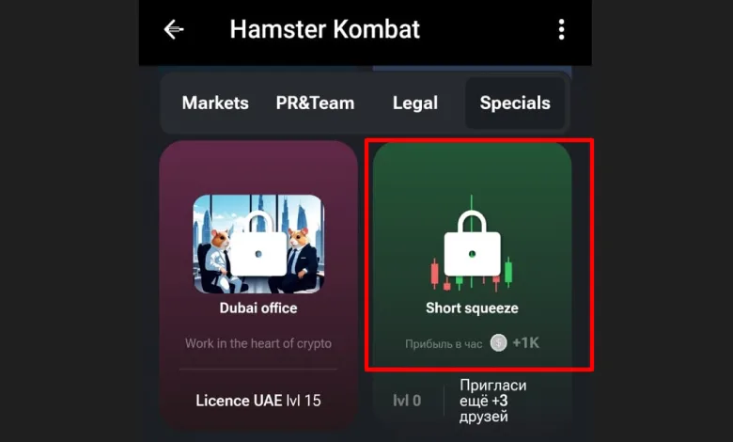733x442 pixels.
Task: Click the Licence UAE lvl 15 requirement
Action: point(258,401)
